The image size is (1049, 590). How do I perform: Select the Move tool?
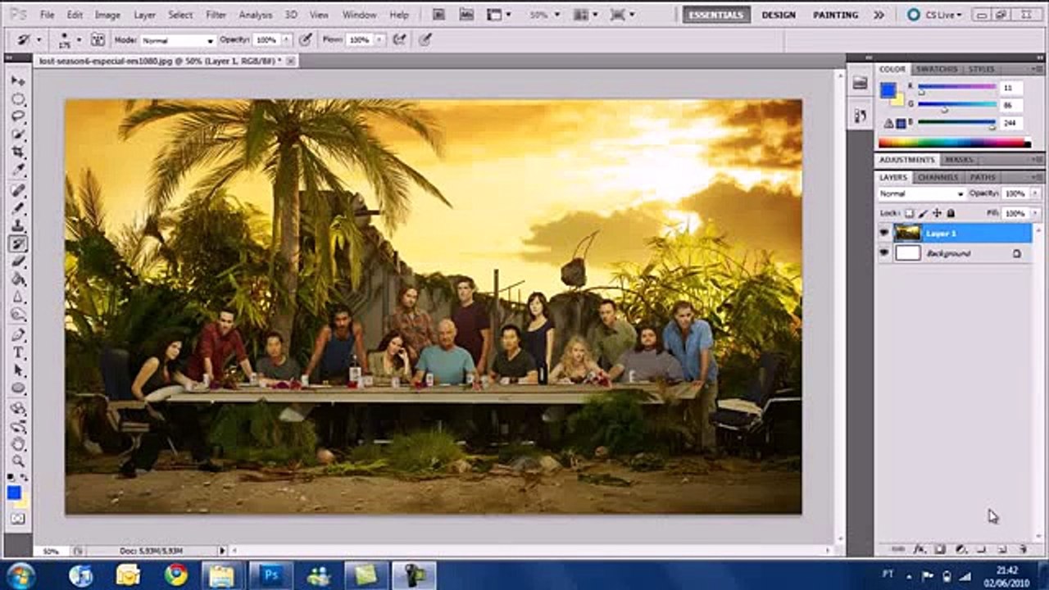(18, 81)
